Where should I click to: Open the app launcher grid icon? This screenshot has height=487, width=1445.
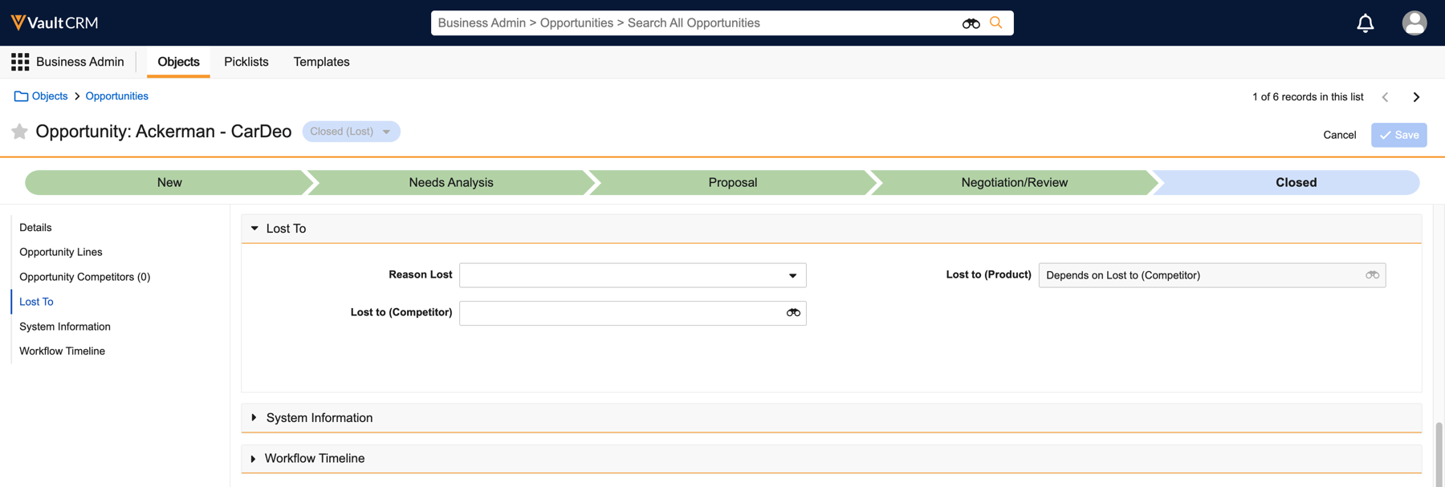[20, 62]
